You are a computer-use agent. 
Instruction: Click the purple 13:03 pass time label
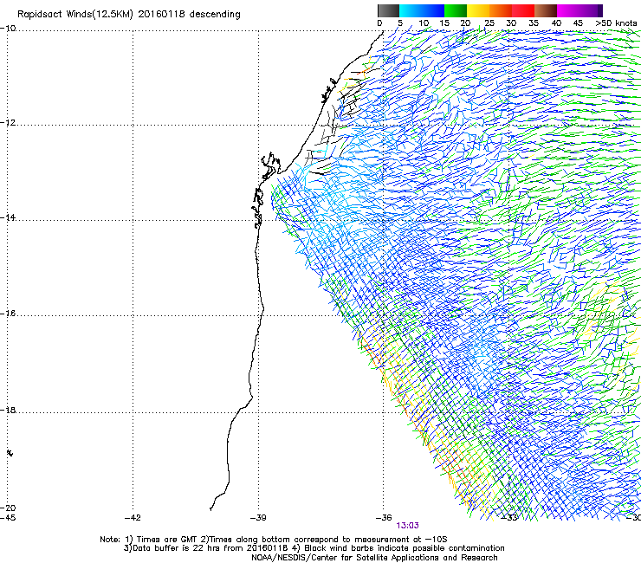[408, 526]
